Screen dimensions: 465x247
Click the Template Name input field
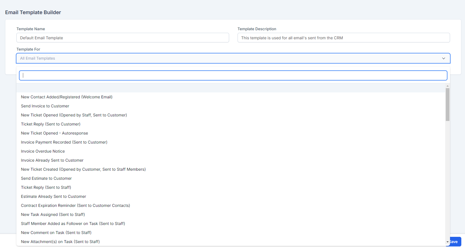122,38
